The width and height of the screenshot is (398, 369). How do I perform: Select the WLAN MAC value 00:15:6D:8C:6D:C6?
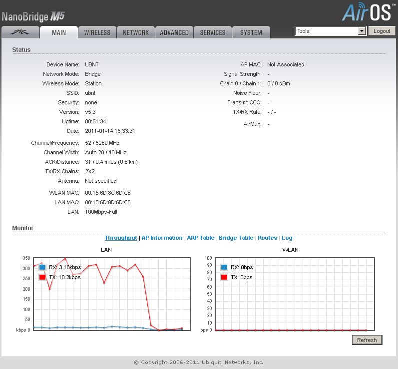tap(108, 193)
